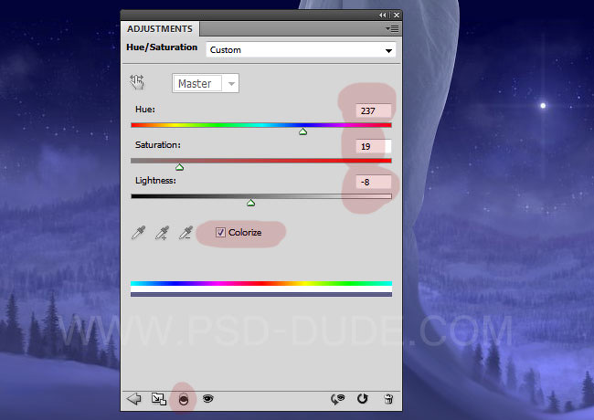Select the Add to Sample eyedropper
Viewport: 594px width, 420px height.
pos(162,233)
